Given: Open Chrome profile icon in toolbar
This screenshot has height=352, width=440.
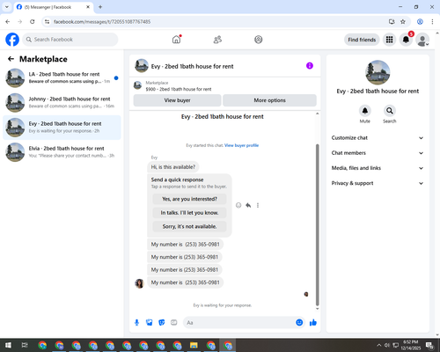Looking at the screenshot, I should [420, 21].
